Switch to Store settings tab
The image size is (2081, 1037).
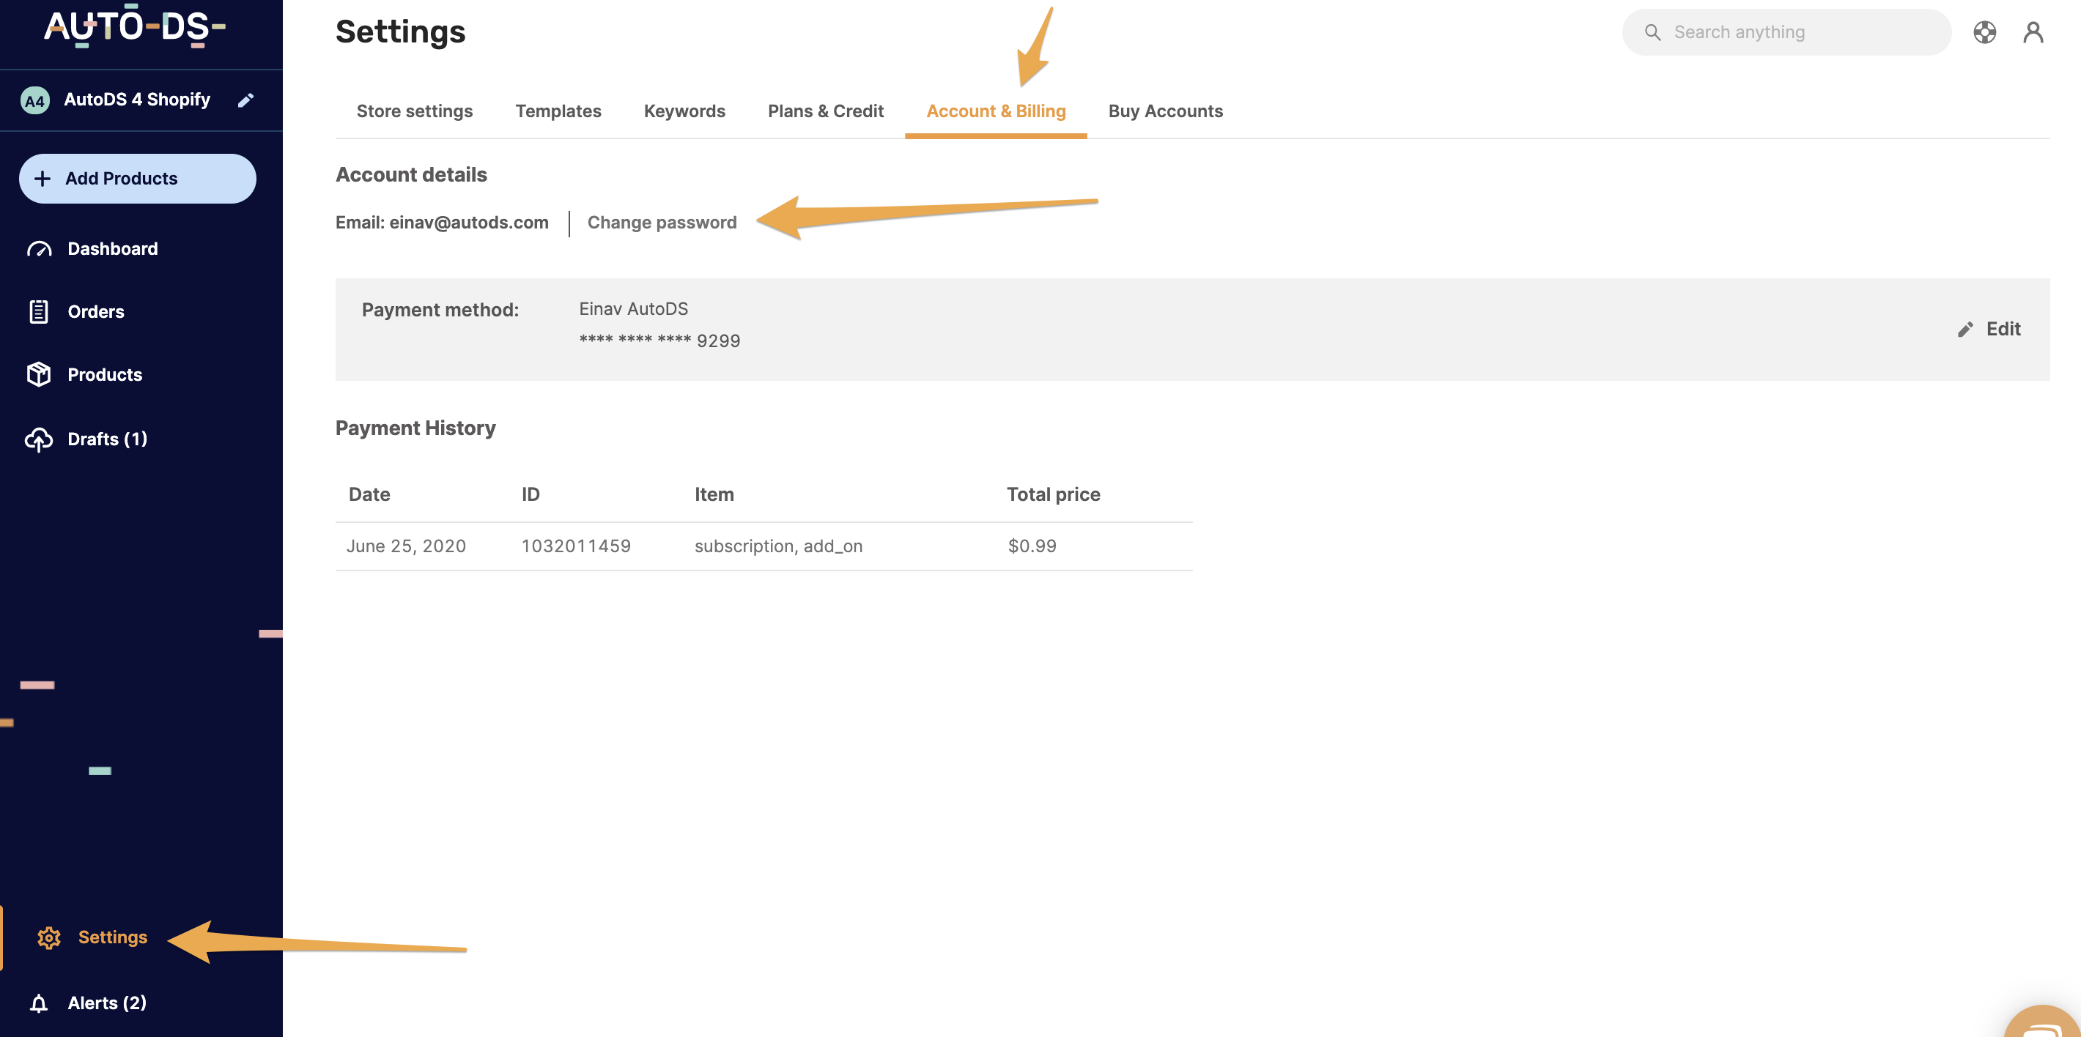415,111
